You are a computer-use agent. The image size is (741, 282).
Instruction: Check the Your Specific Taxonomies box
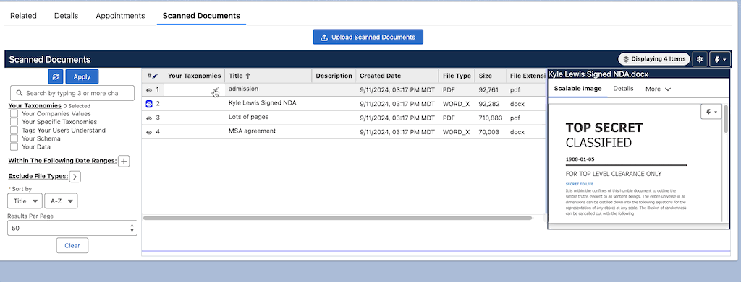click(x=14, y=122)
